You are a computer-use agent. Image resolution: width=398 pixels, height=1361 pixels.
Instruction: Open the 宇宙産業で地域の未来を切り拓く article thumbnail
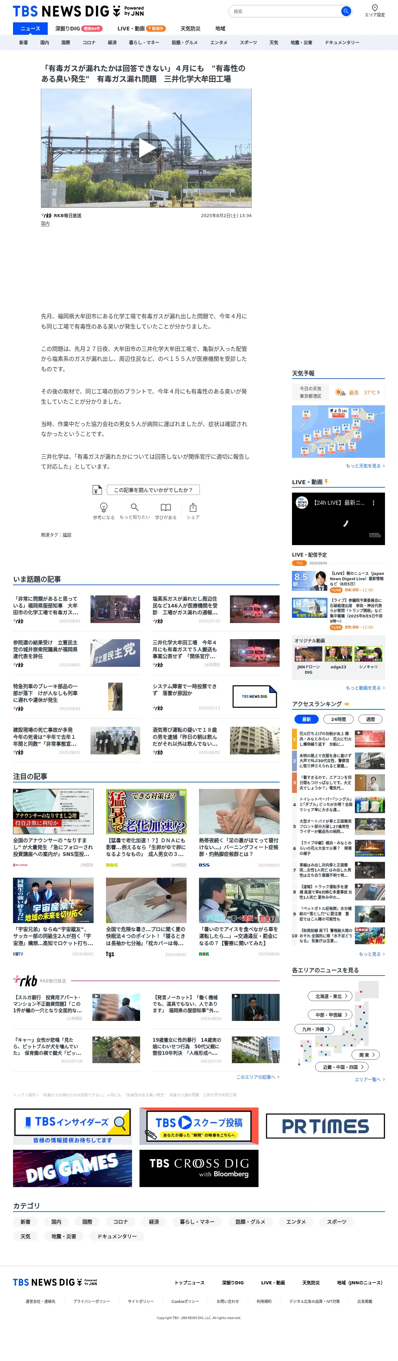pos(53,900)
